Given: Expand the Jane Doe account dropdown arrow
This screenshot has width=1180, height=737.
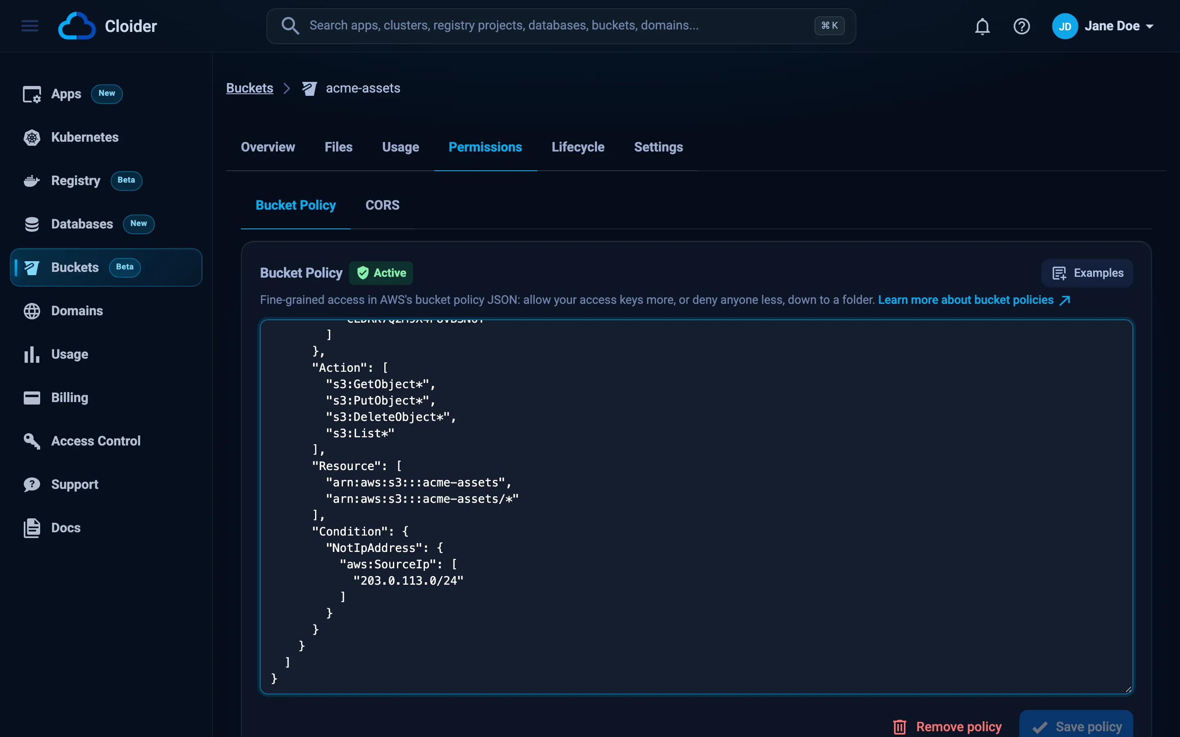Looking at the screenshot, I should click(x=1150, y=26).
